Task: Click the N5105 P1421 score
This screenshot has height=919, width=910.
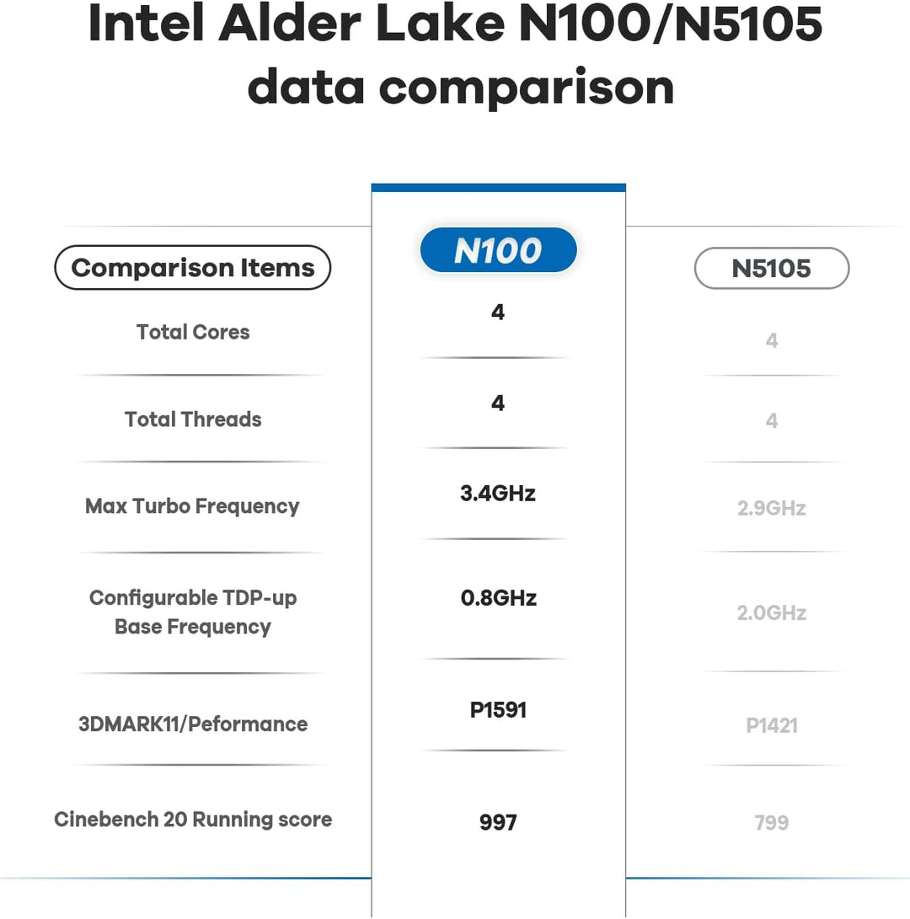Action: 772,725
